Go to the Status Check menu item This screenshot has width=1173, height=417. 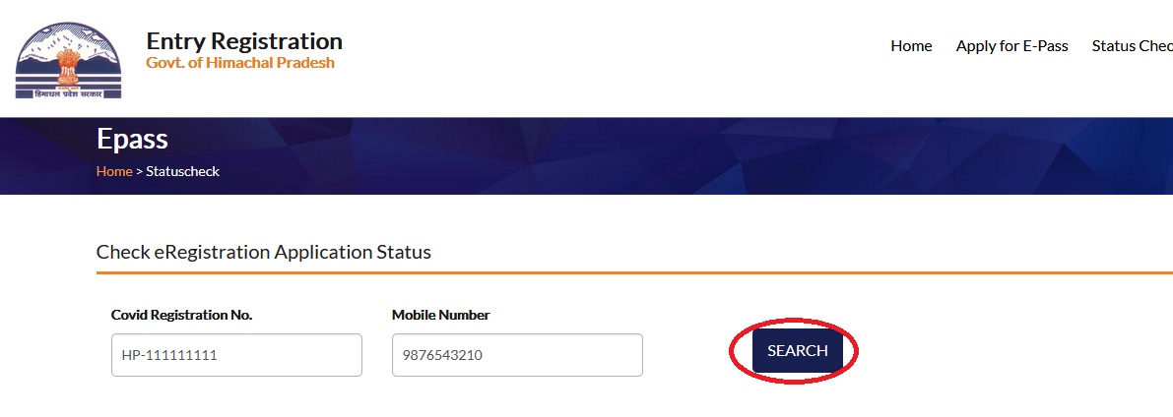coord(1133,46)
